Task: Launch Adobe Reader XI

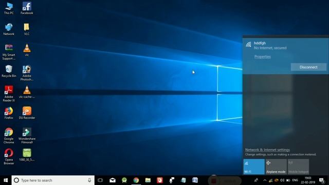Action: pyautogui.click(x=9, y=94)
